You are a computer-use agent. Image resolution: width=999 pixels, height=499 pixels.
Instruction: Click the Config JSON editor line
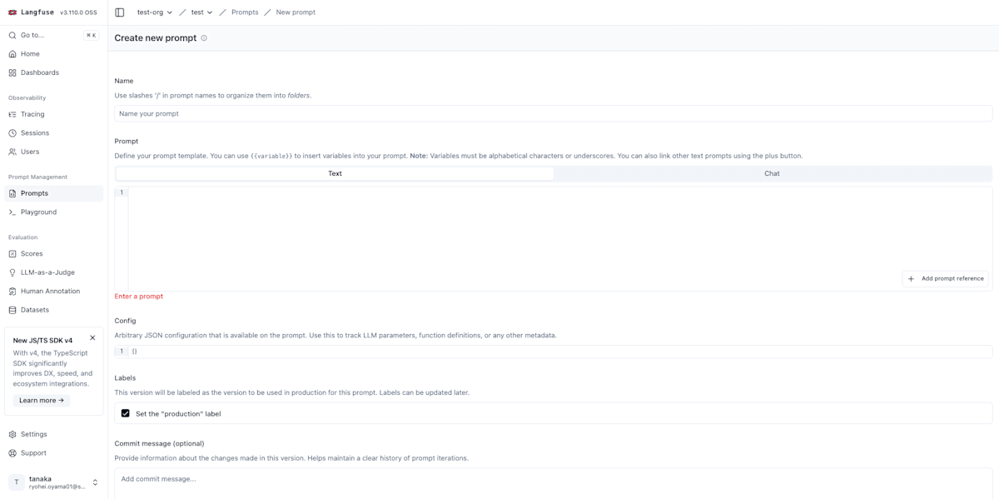554,352
